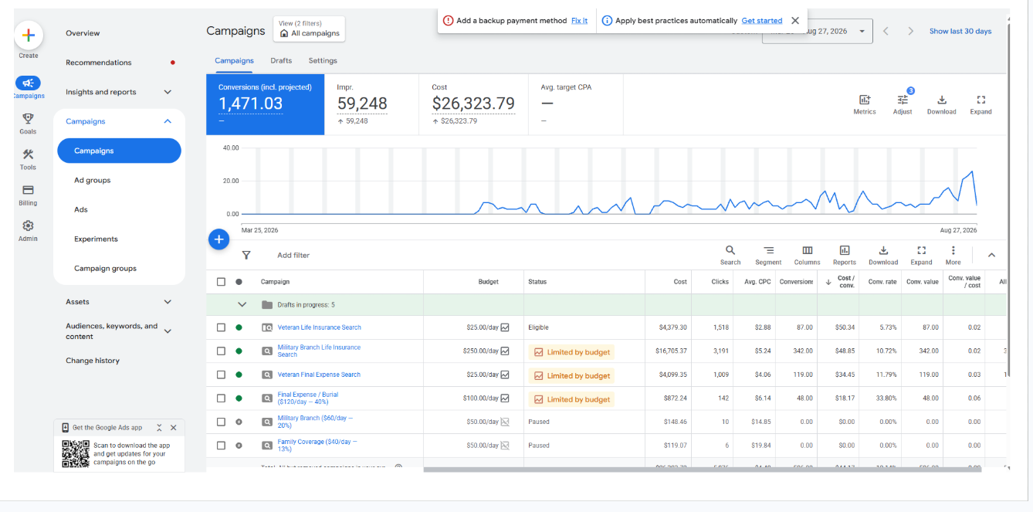Click Show last 30 days
The image size is (1033, 512).
click(960, 31)
